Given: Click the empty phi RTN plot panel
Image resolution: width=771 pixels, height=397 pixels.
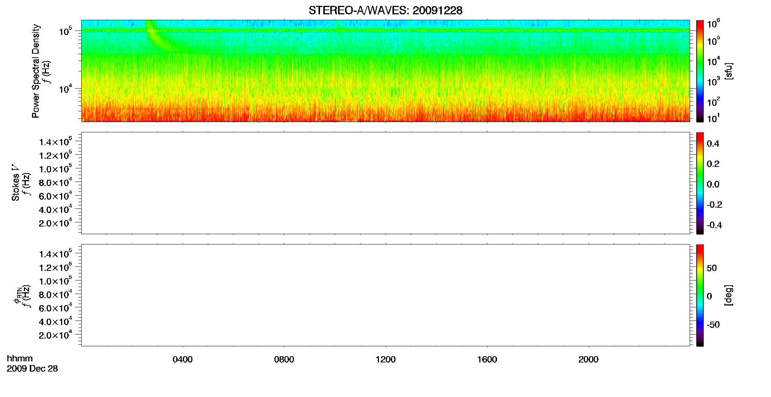Looking at the screenshot, I should point(385,295).
